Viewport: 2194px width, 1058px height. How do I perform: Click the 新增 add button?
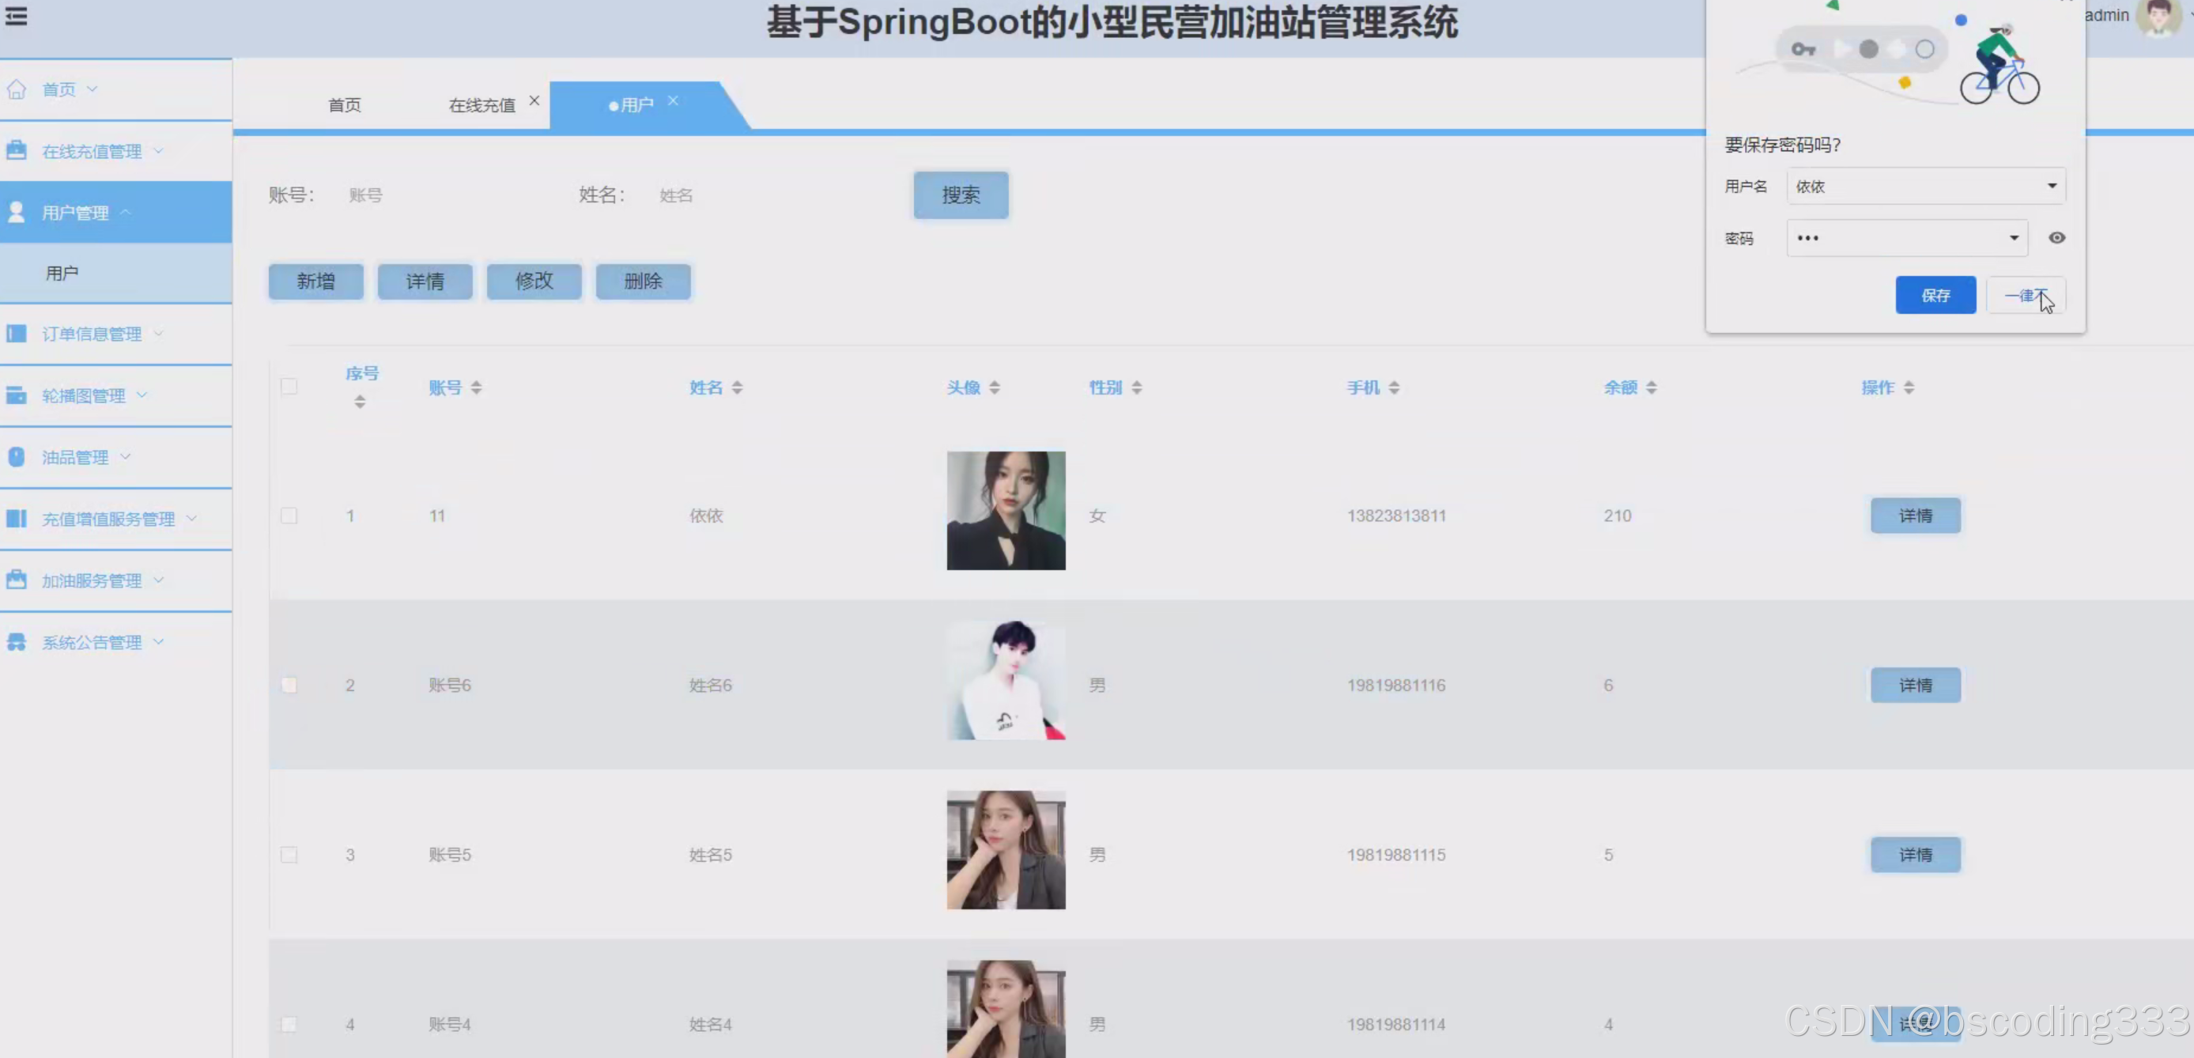[x=316, y=282]
